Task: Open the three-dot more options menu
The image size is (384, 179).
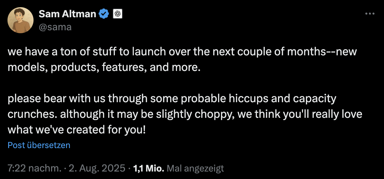Action: pos(370,14)
